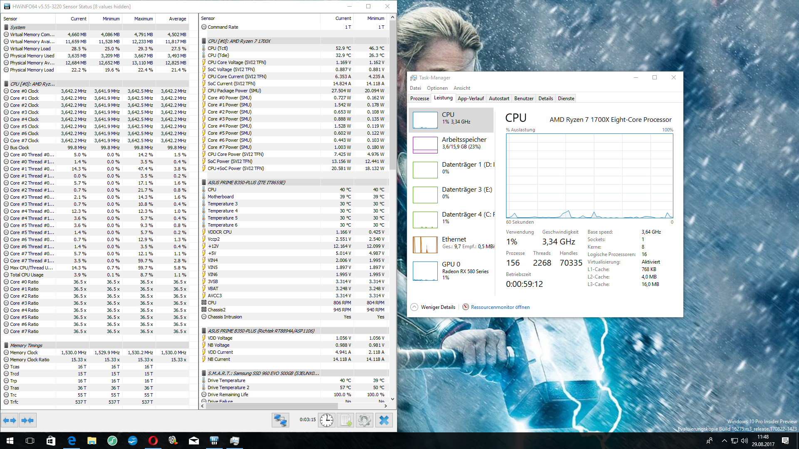
Task: Click the Maximum column header
Action: (143, 19)
